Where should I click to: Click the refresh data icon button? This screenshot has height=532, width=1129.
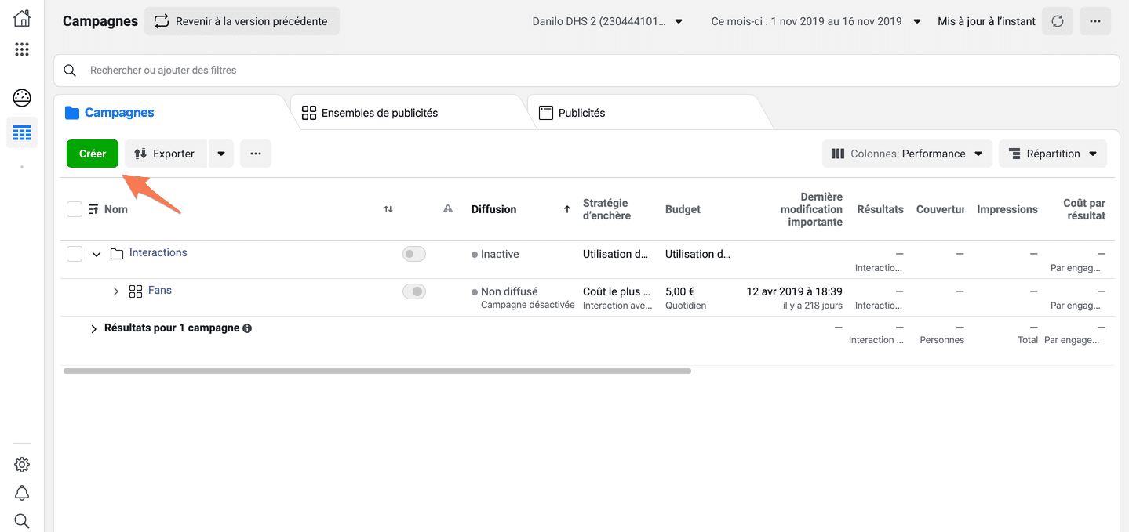1057,21
